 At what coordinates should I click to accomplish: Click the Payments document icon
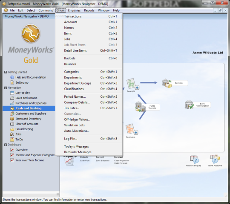pyautogui.click(x=132, y=129)
